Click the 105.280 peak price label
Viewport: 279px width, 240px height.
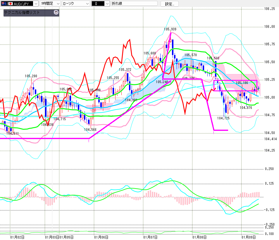coord(31,76)
